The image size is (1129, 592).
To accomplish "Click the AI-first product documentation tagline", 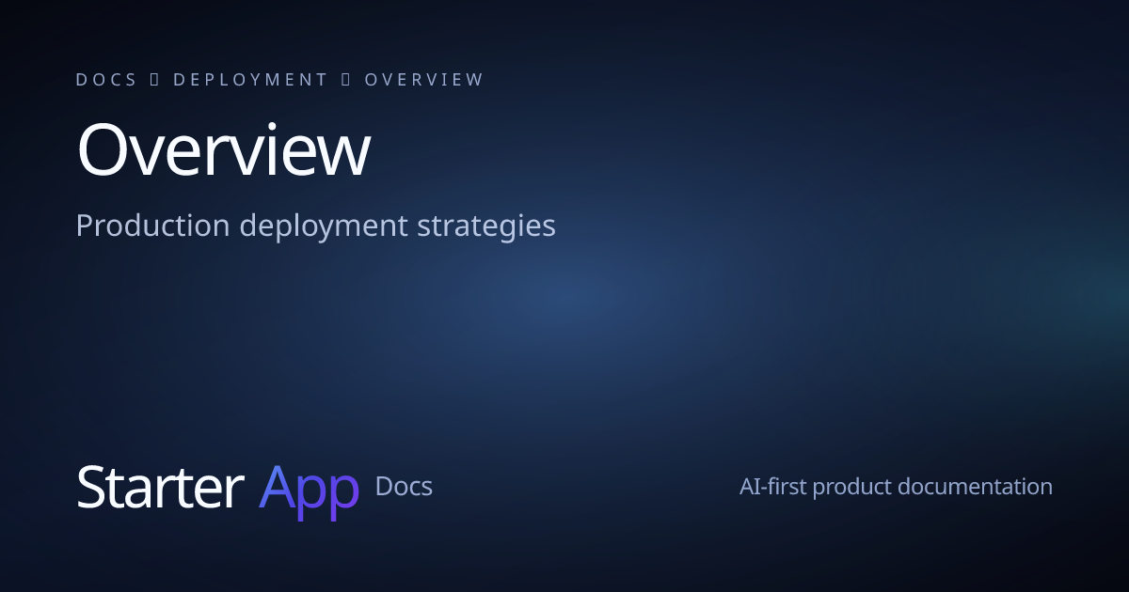I will (895, 487).
